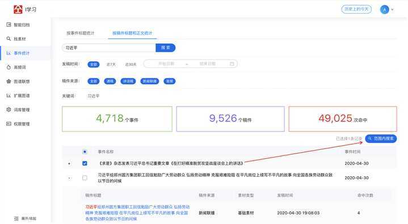Check the 习近平给郑州圆方集团职工回信 event checkbox

(x=85, y=178)
